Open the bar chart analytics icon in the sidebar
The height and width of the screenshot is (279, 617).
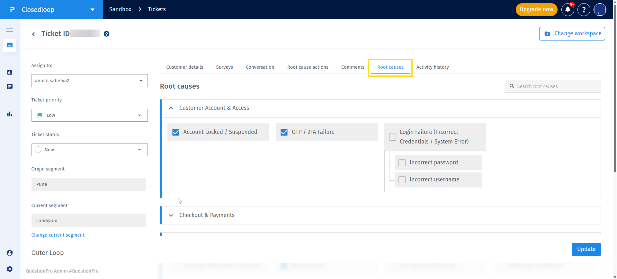pyautogui.click(x=10, y=114)
